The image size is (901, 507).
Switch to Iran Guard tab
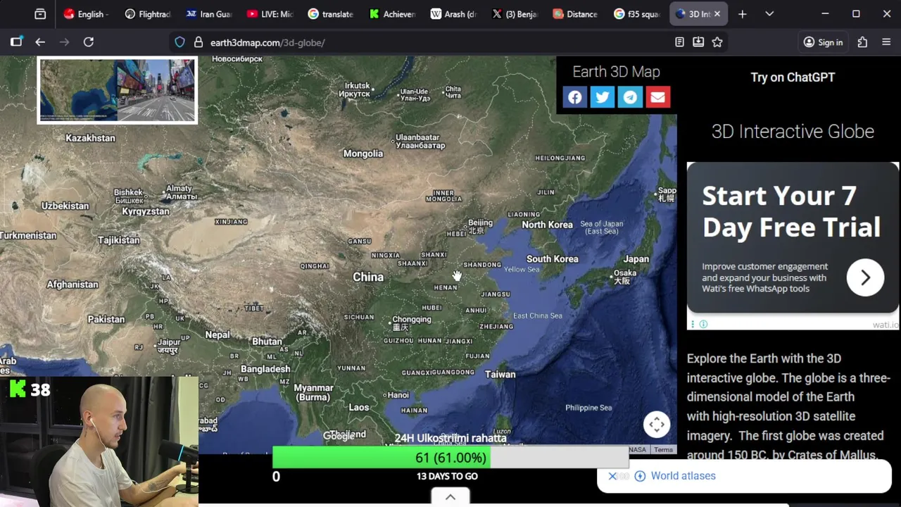tap(209, 14)
